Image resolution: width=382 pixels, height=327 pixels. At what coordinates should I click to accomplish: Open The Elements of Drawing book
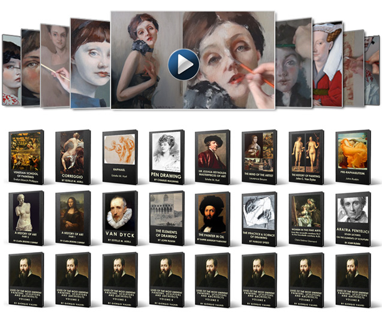[167, 218]
